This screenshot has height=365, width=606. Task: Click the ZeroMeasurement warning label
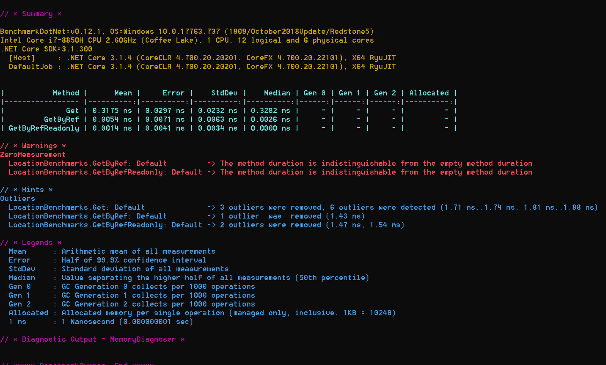(33, 155)
